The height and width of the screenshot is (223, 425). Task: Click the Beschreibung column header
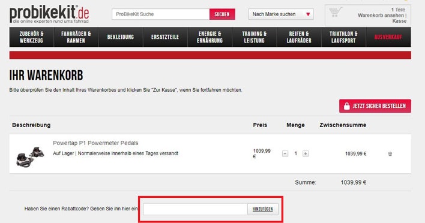click(x=31, y=125)
